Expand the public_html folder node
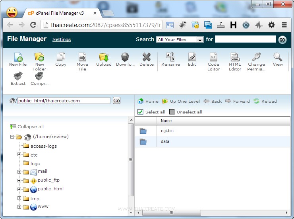 pyautogui.click(x=19, y=189)
